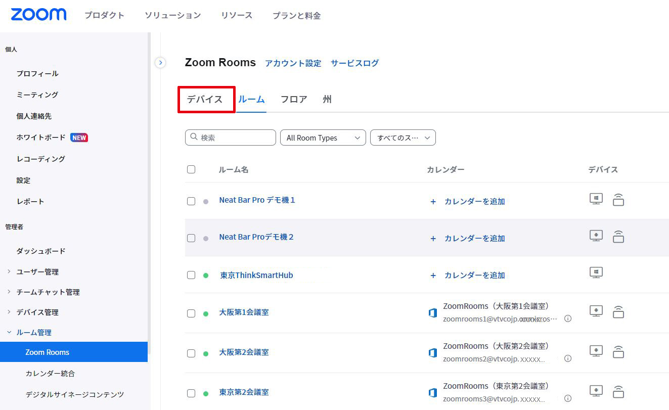669x410 pixels.
Task: Select the 東京ThinkSmartHub row checkbox
Action: tap(191, 275)
